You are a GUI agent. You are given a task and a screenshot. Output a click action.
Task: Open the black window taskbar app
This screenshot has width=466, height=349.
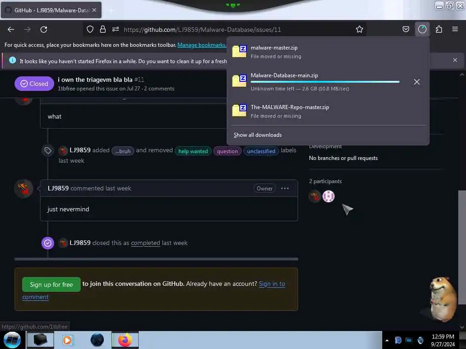(40, 340)
